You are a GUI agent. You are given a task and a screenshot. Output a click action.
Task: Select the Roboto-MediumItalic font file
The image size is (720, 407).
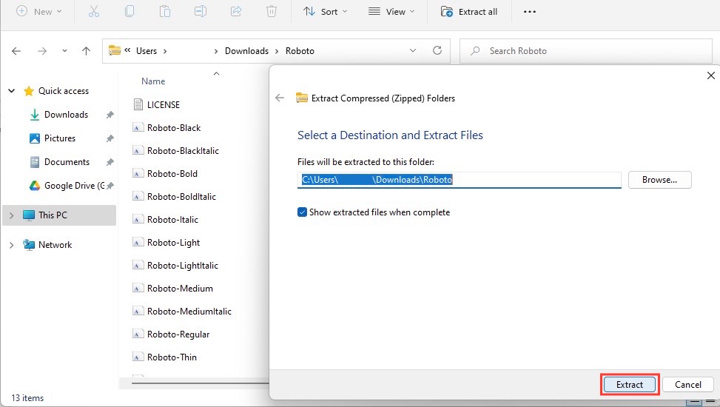(189, 312)
